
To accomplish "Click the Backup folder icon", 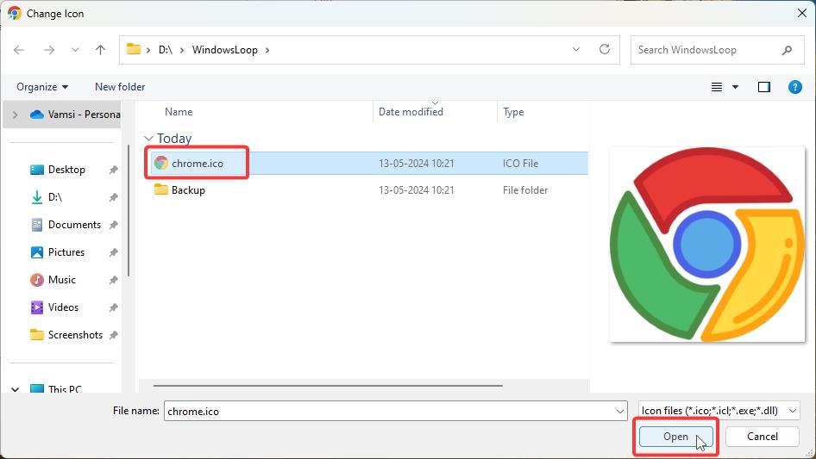I will click(161, 189).
